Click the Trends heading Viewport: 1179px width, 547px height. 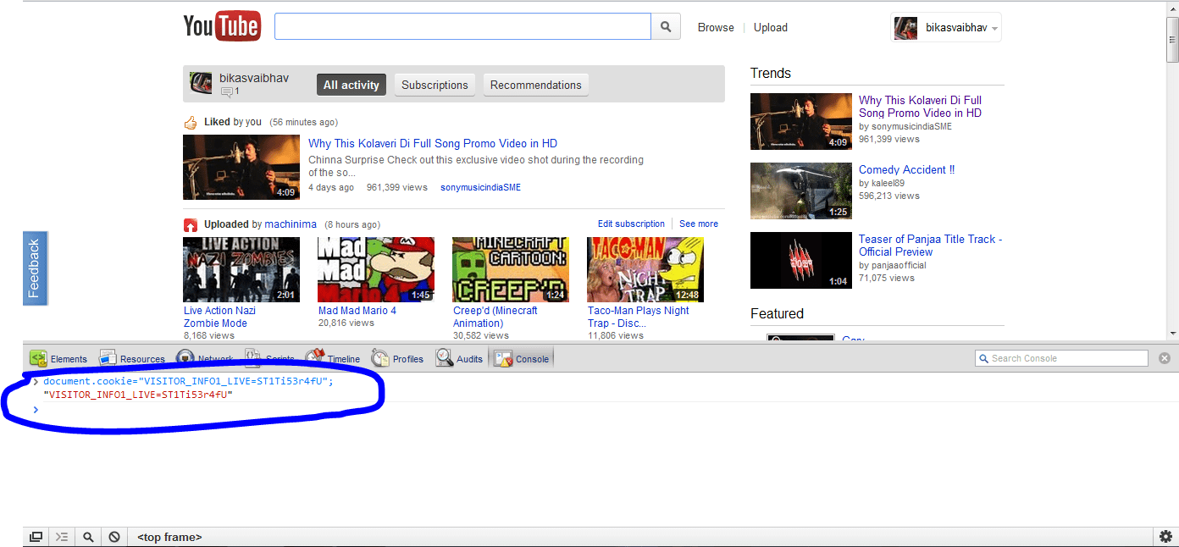click(x=771, y=73)
